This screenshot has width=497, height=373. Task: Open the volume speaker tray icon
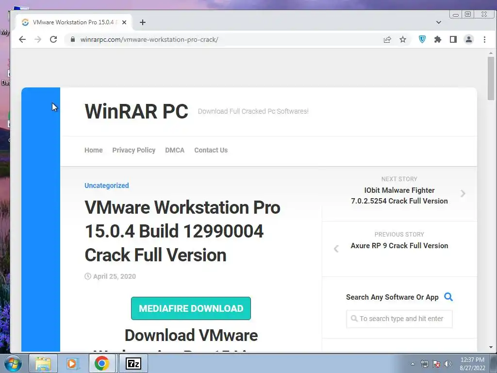click(448, 364)
